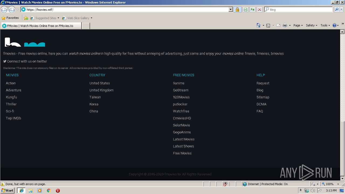Click the warning icon in status bar

coord(3,184)
